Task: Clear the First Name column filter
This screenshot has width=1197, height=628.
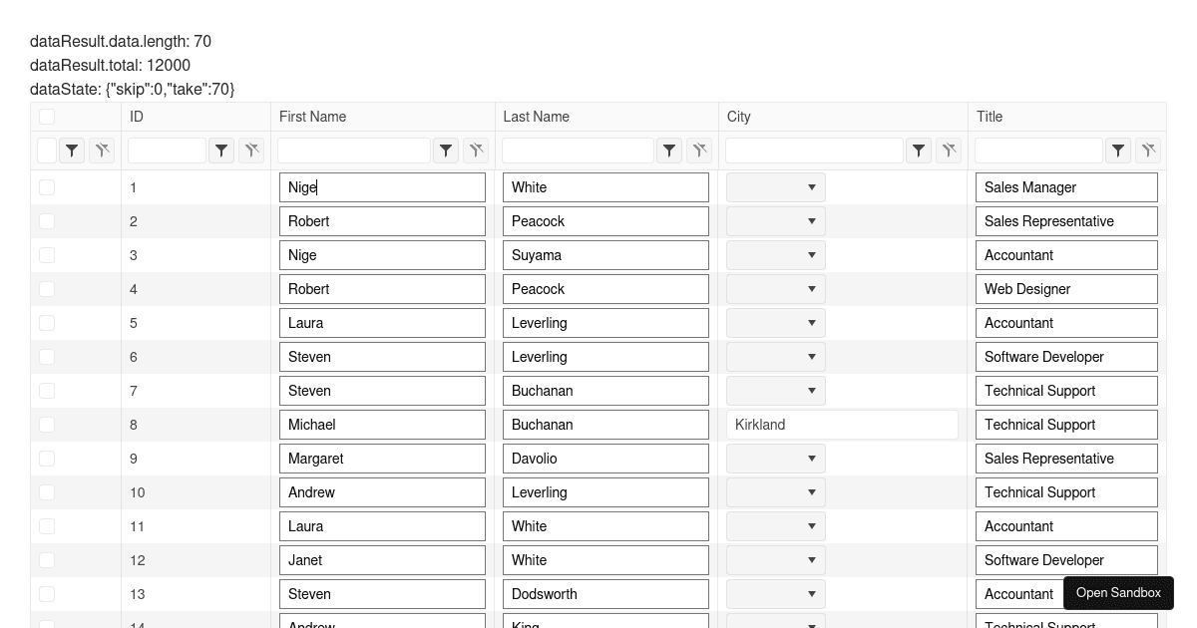Action: 477,151
